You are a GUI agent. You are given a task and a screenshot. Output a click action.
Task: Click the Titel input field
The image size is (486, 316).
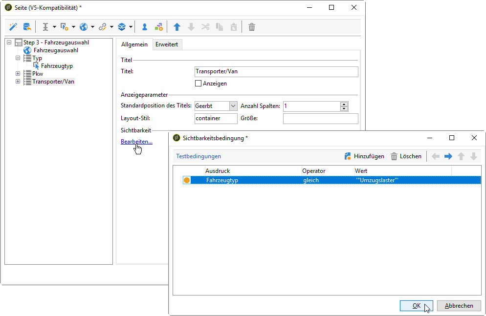(276, 71)
